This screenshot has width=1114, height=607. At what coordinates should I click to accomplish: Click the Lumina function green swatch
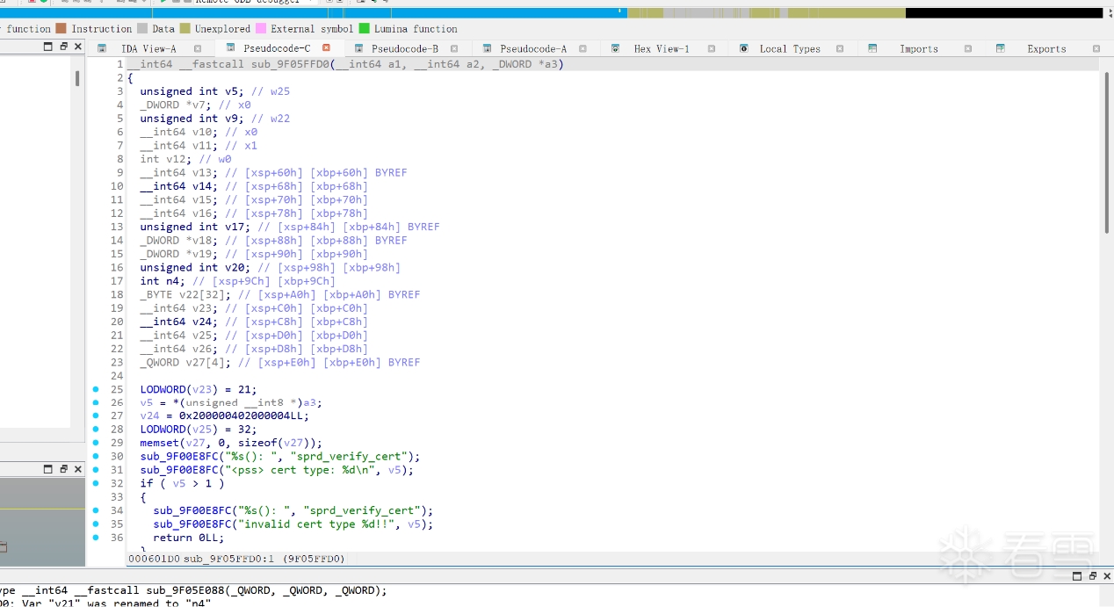tap(365, 29)
